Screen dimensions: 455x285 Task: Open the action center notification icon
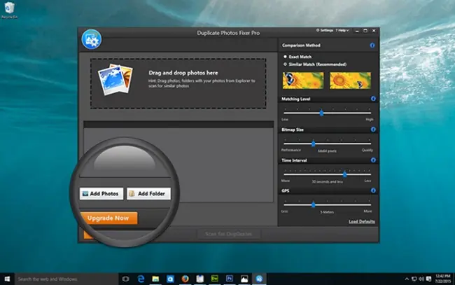[x=428, y=279]
